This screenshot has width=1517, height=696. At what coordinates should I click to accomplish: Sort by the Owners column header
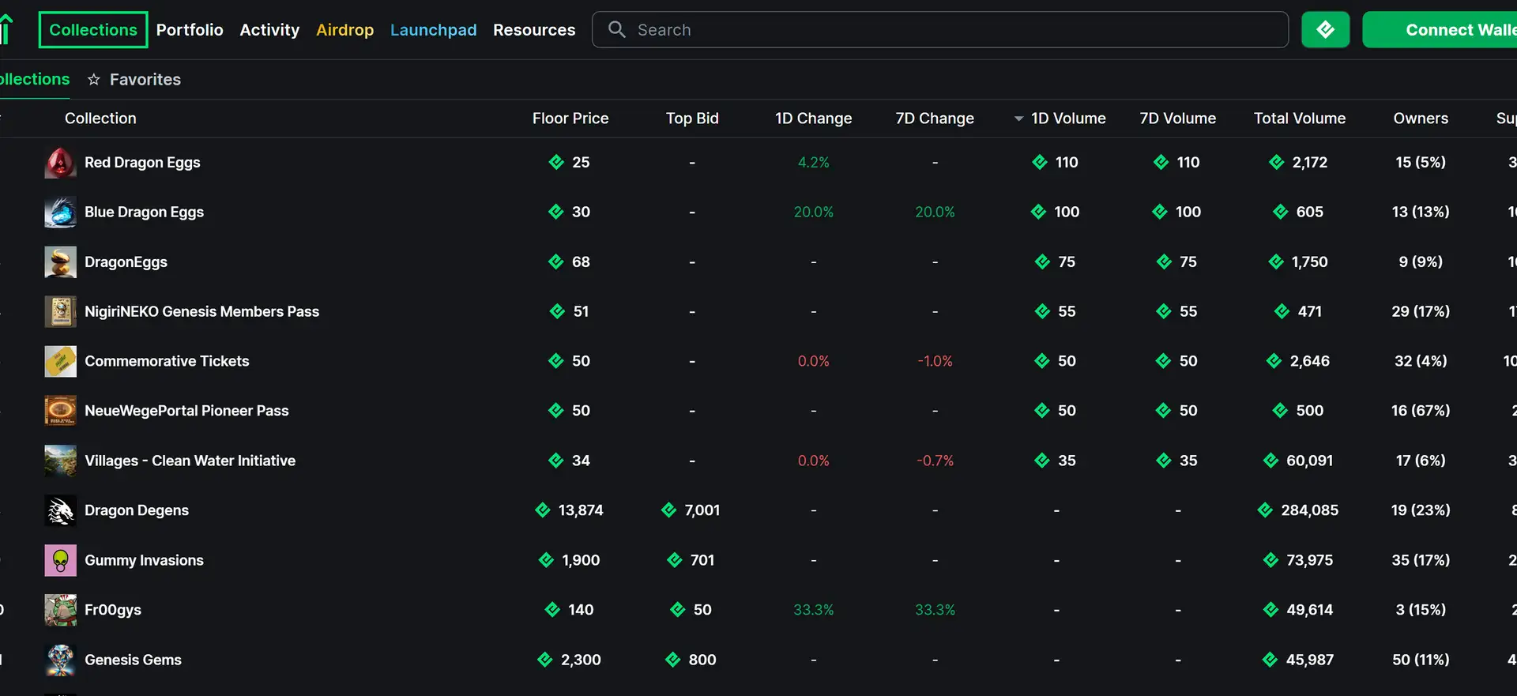tap(1420, 119)
